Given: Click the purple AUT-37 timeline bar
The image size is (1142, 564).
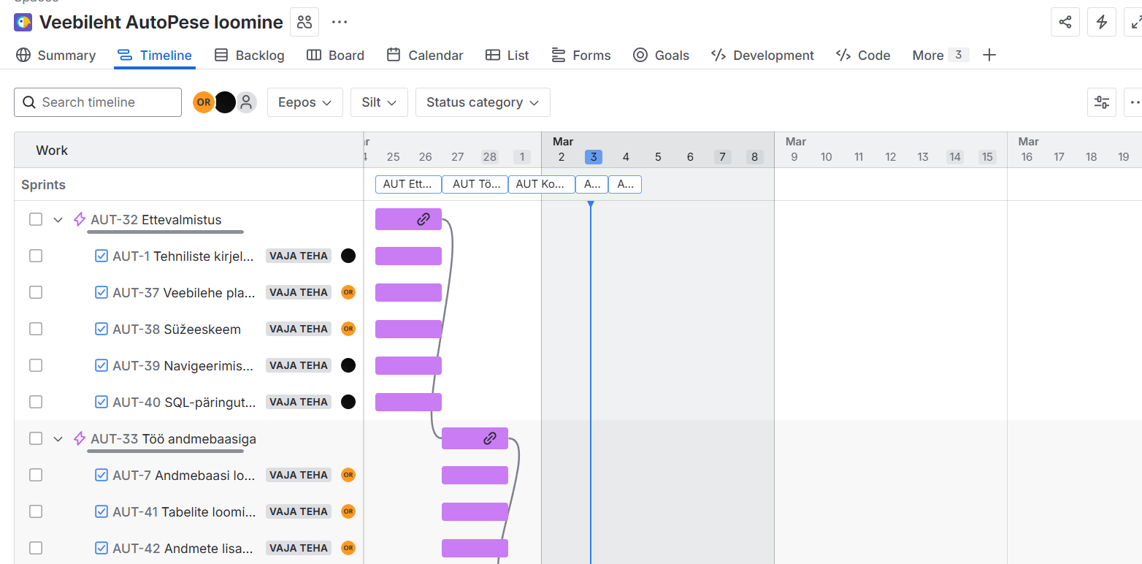Looking at the screenshot, I should click(x=408, y=292).
